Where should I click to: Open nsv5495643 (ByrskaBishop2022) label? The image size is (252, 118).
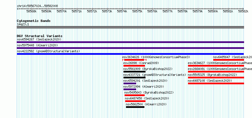149,92
